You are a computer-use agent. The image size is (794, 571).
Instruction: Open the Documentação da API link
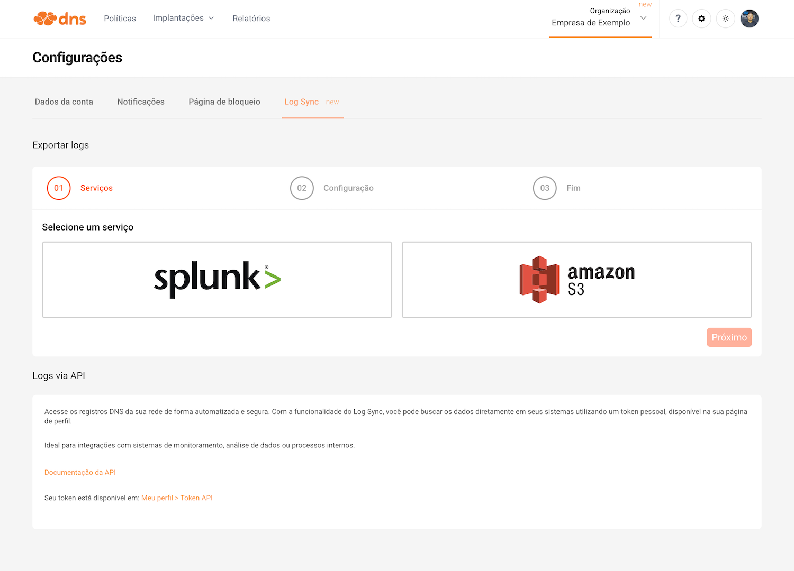point(80,473)
